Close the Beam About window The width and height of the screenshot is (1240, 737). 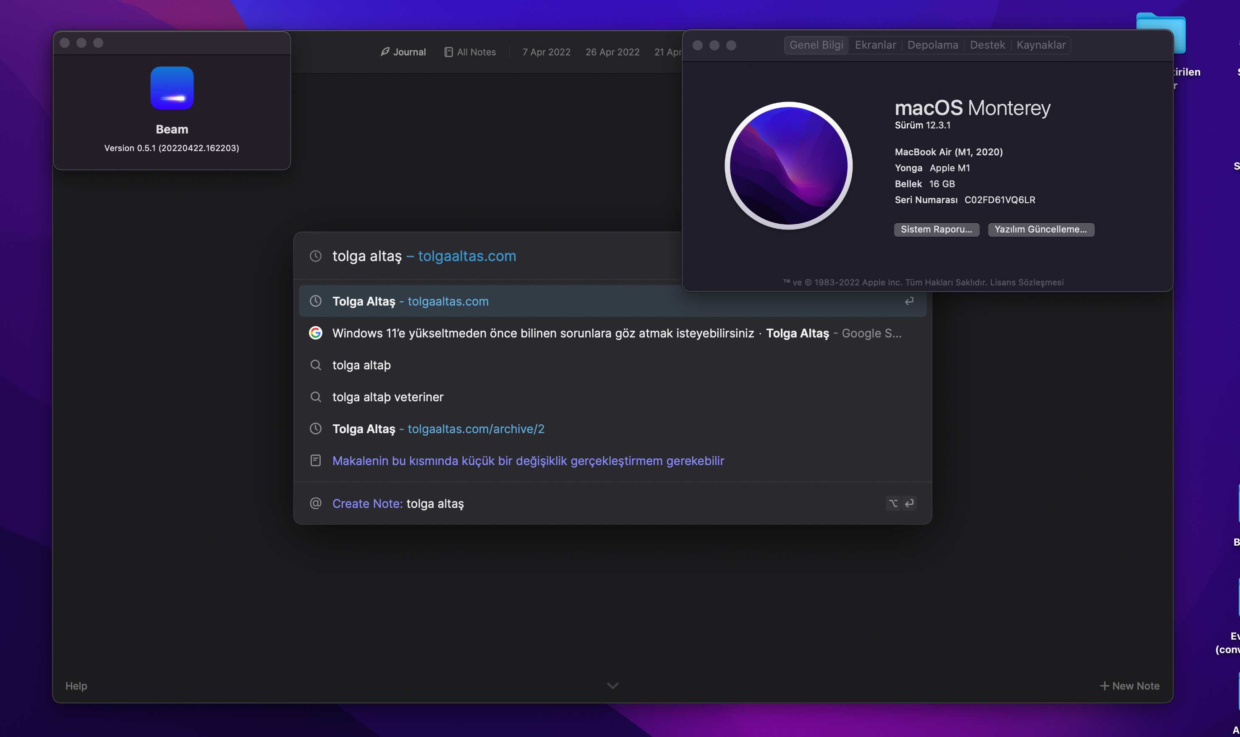click(65, 43)
